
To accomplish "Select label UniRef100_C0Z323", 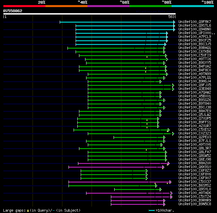I will tap(195, 134).
